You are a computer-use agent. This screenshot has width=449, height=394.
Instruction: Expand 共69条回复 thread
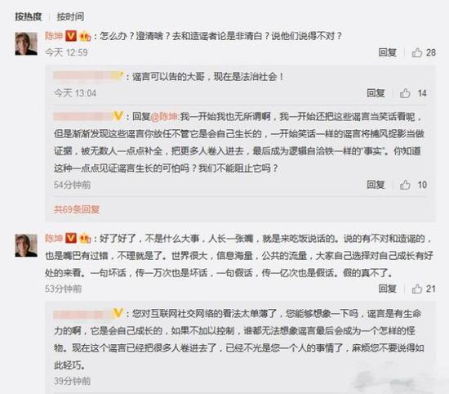(77, 209)
